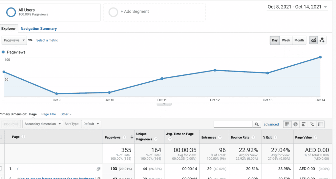Click the advanced filter link

tap(271, 124)
